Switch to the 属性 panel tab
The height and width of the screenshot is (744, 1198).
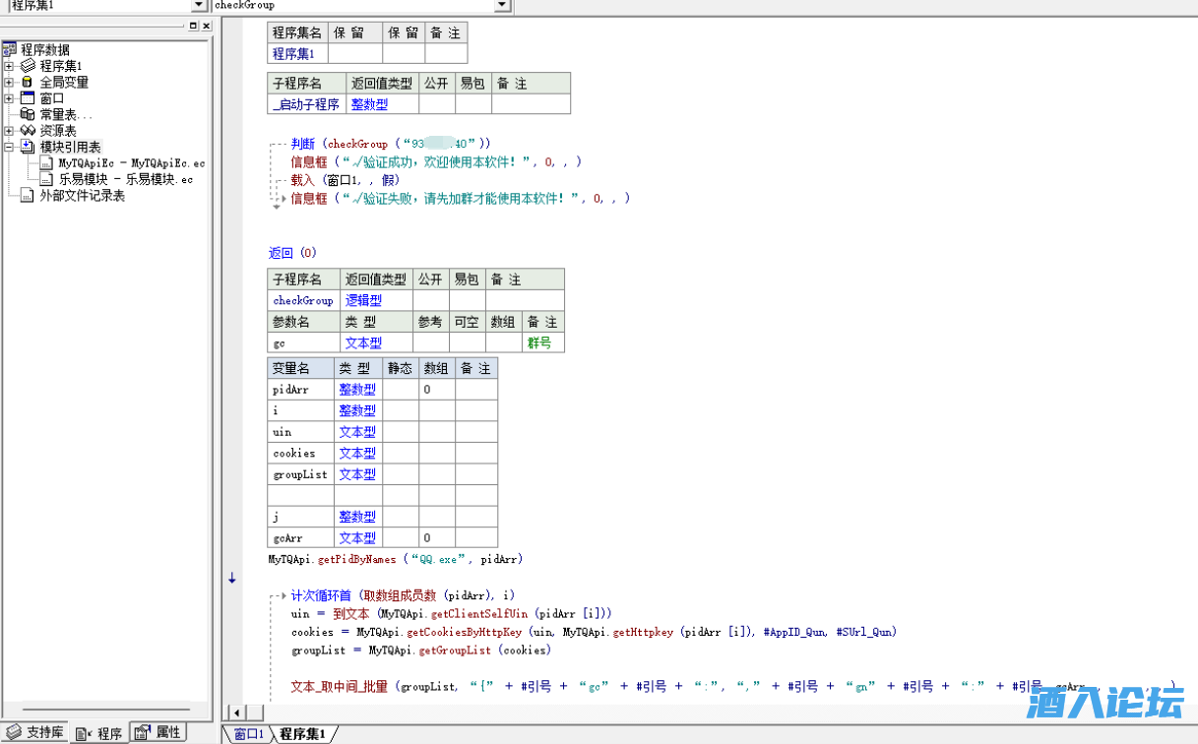158,732
